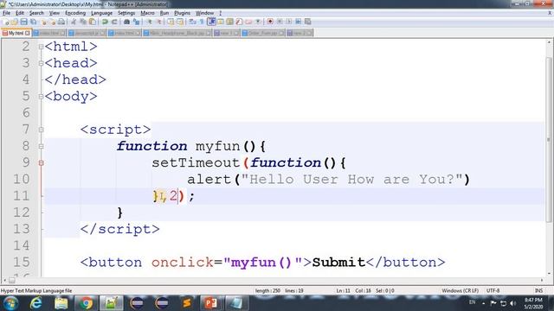Click the Save All toolbar icon

pyautogui.click(x=33, y=22)
